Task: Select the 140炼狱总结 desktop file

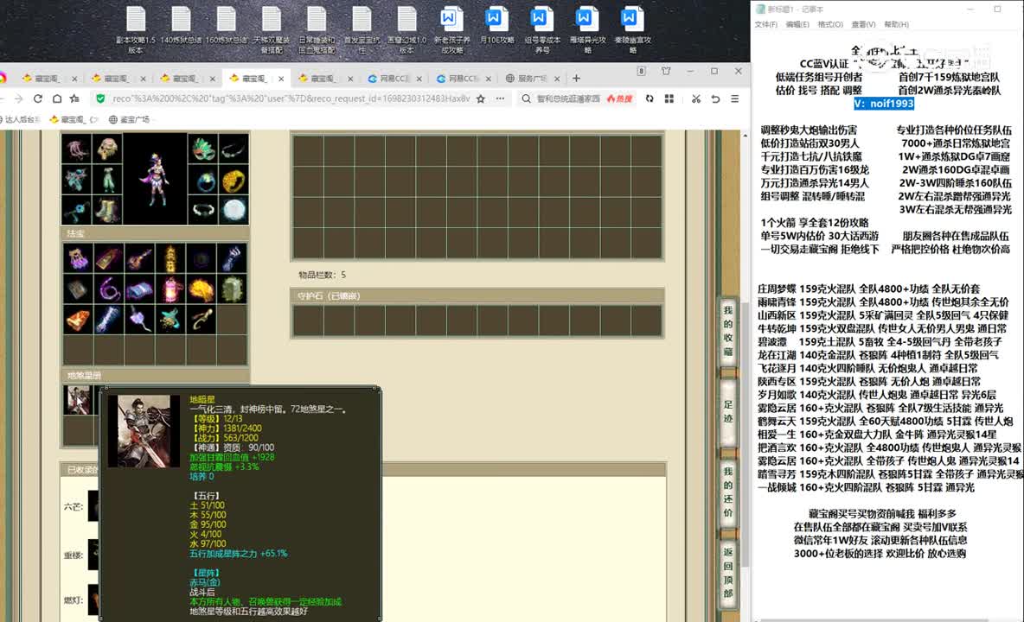Action: (x=181, y=26)
